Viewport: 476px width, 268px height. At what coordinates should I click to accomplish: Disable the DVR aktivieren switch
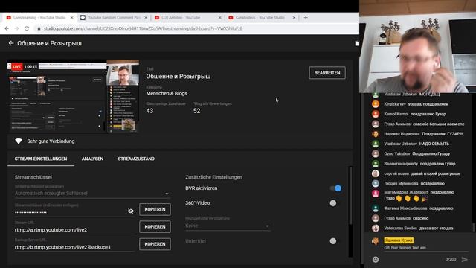tap(335, 188)
